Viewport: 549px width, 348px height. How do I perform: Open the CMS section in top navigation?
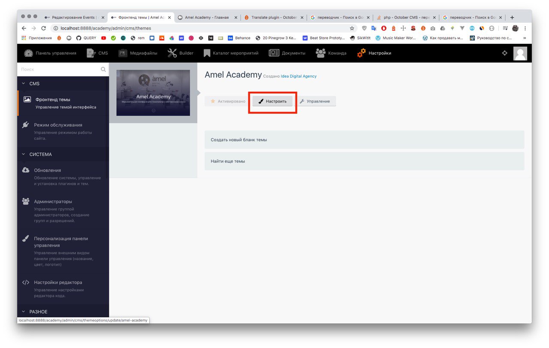(97, 53)
